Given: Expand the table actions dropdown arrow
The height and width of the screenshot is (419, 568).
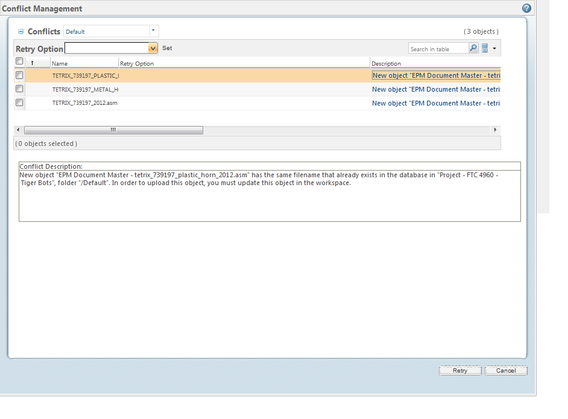Looking at the screenshot, I should [494, 48].
